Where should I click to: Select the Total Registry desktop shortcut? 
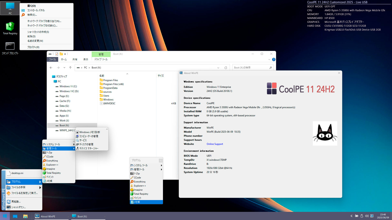[10, 28]
